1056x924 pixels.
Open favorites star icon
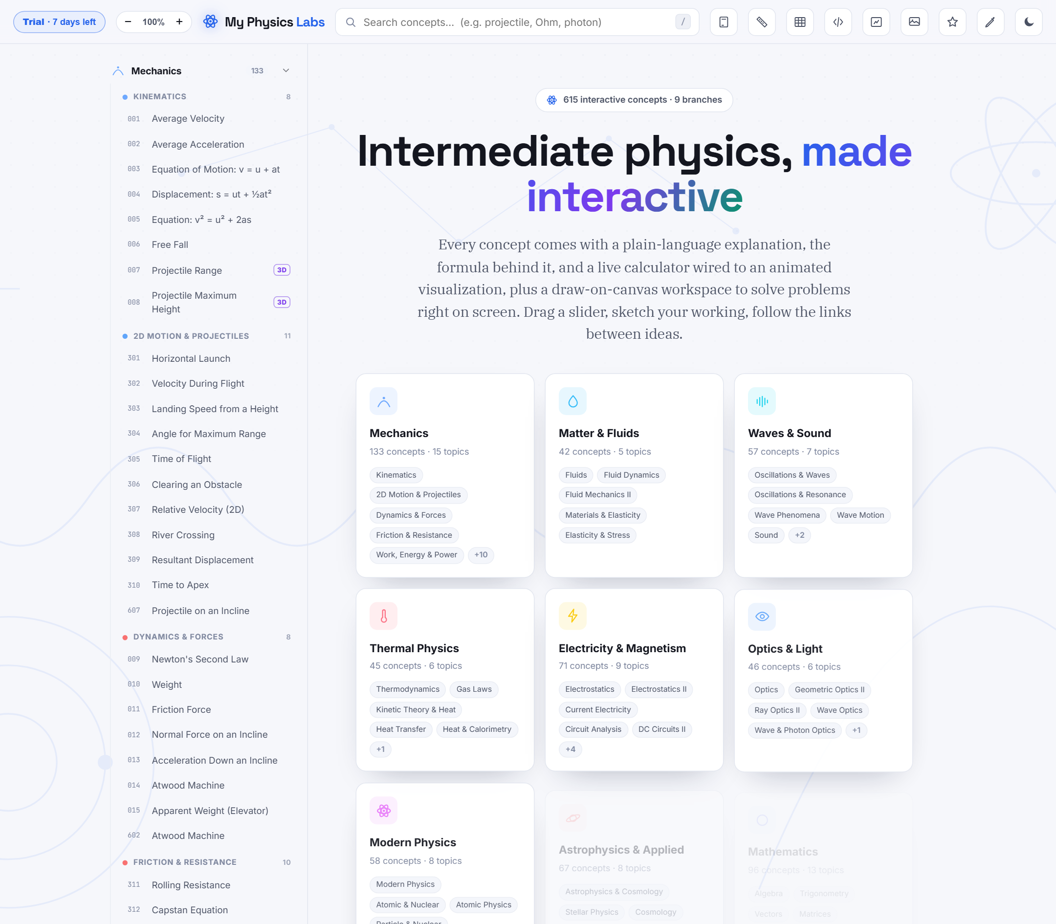point(952,22)
